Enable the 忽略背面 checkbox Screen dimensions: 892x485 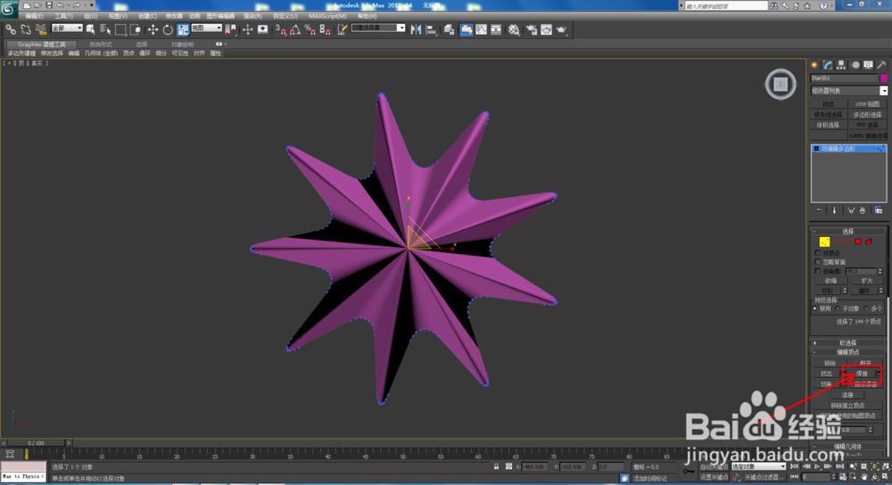coord(818,262)
